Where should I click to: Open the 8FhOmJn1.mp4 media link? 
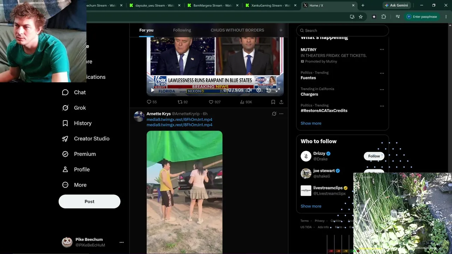pos(179,125)
